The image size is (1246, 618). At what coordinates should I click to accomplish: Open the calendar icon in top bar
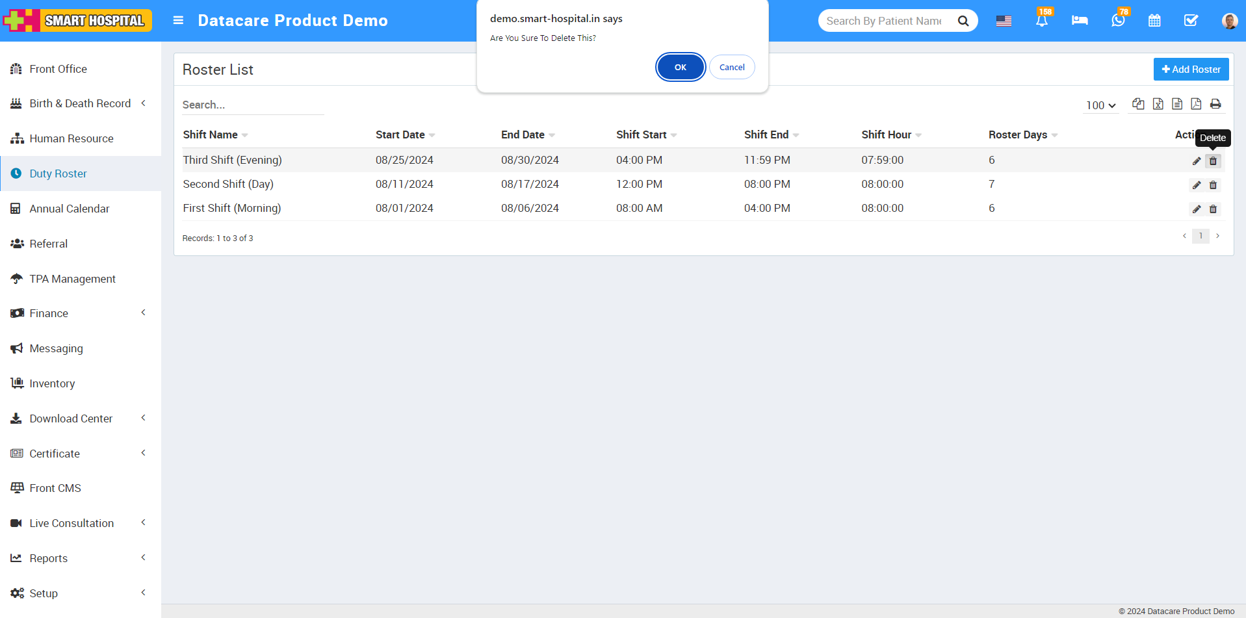point(1155,20)
